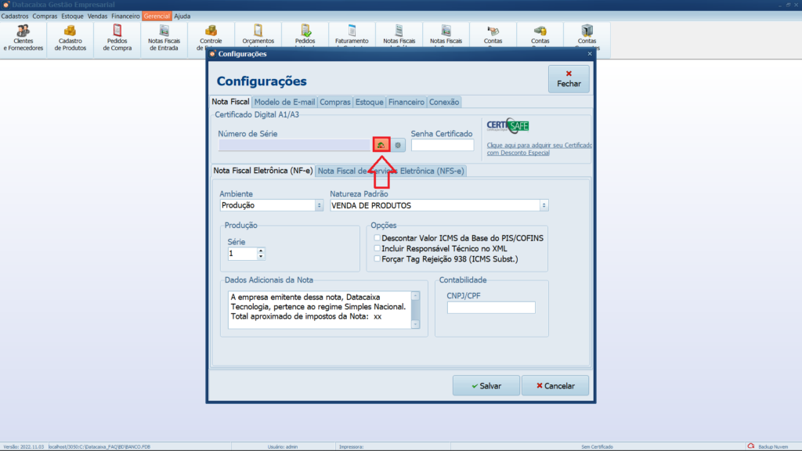
Task: Open Cadastro de Produtos in the toolbar
Action: pos(70,38)
